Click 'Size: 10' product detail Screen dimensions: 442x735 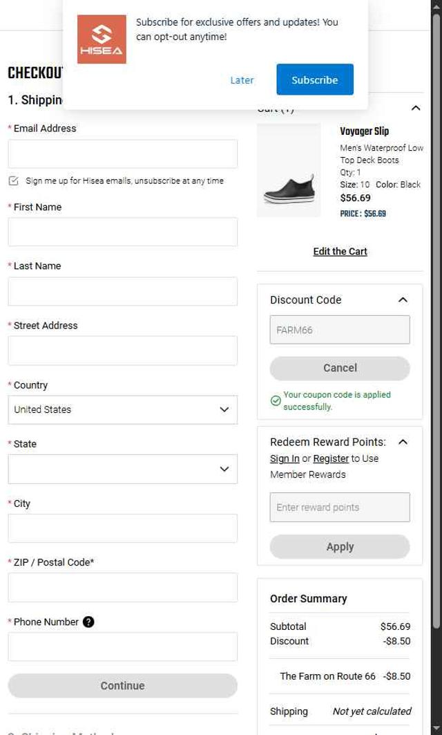(354, 185)
